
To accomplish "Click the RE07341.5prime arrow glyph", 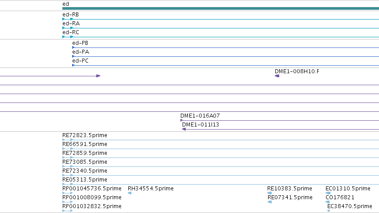I will 270,202.
